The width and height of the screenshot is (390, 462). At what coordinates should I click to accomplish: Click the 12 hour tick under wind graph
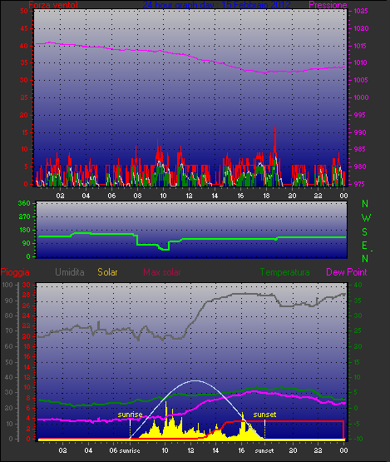point(189,196)
